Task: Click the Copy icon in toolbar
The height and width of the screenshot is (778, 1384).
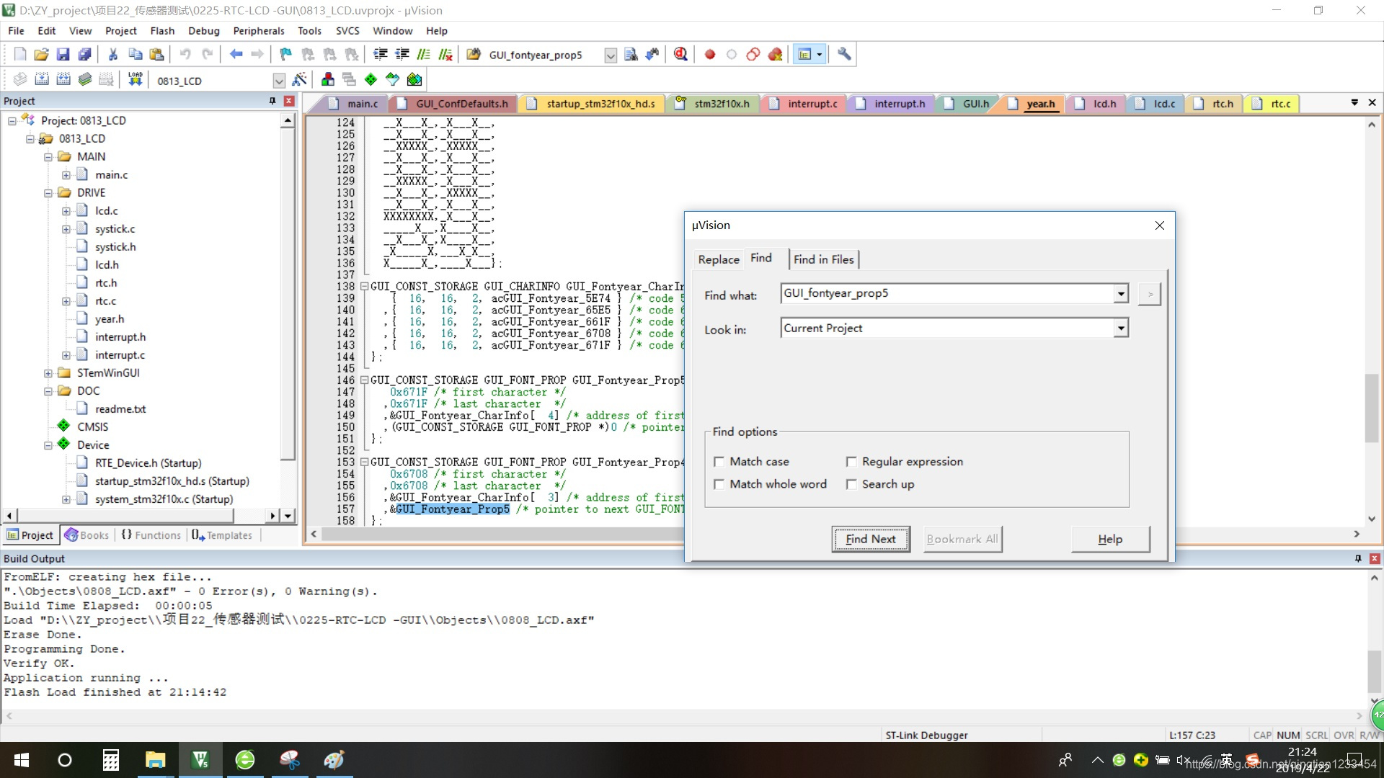Action: click(135, 55)
